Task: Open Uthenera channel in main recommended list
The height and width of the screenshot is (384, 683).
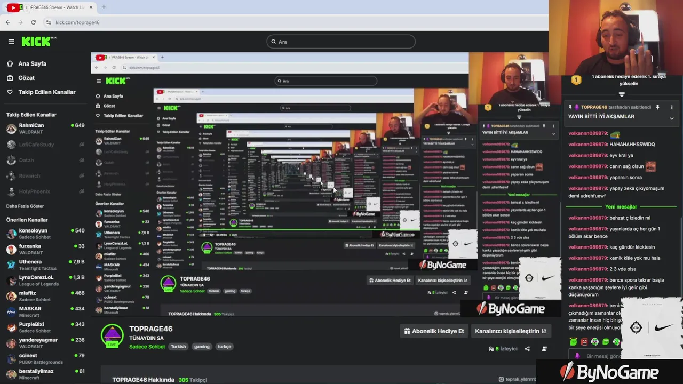Action: pyautogui.click(x=45, y=265)
